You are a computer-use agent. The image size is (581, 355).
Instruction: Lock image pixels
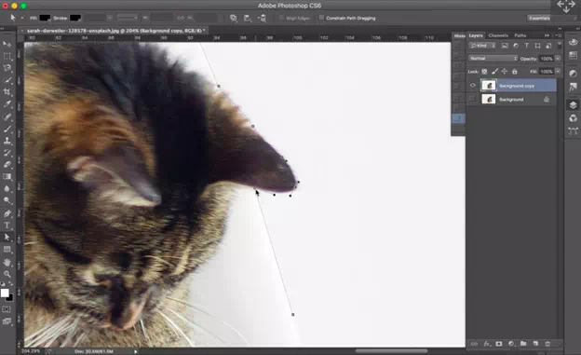[x=494, y=72]
